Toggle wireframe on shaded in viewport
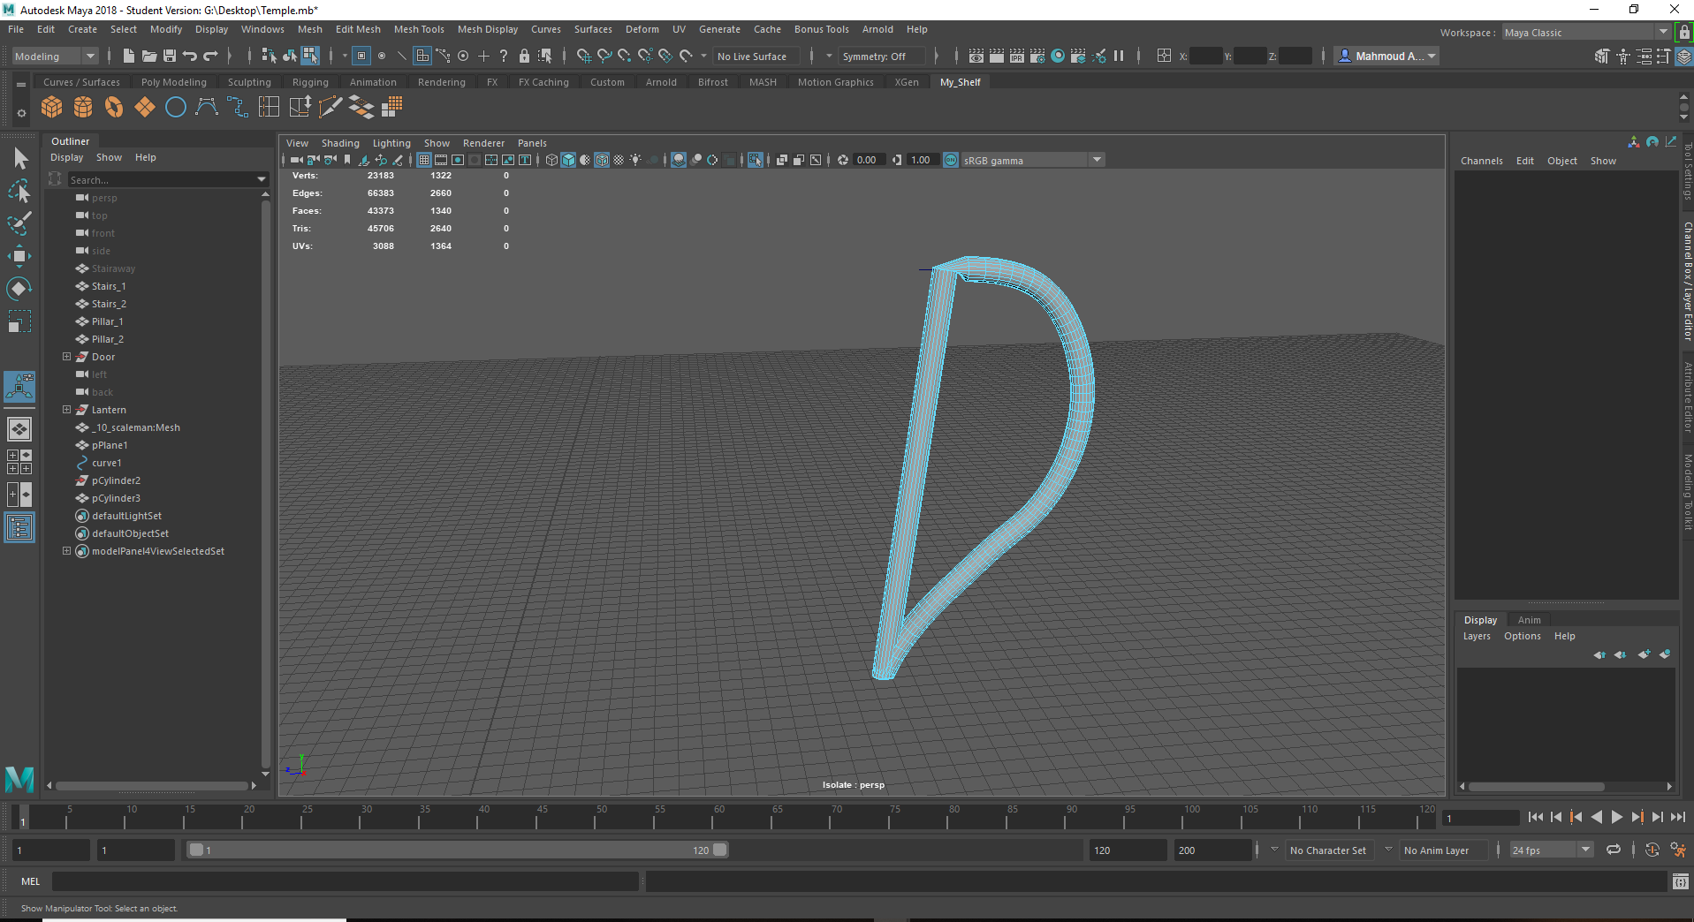Screen dimensions: 1694x922 click(x=602, y=160)
